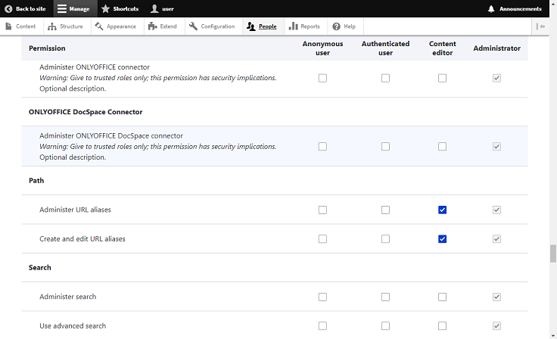
Task: Enable Administer ONLYOFFICE DocSpace connector for Content editor
Action: coord(442,147)
